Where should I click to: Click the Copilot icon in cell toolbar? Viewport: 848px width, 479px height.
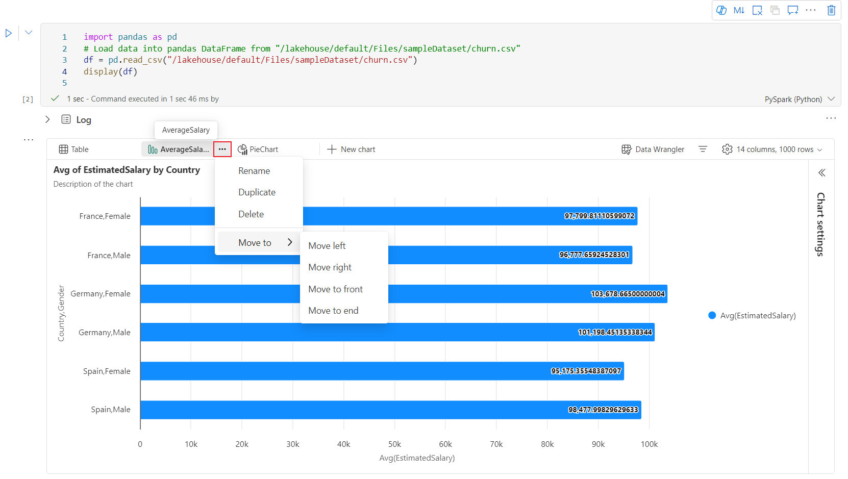[x=721, y=10]
